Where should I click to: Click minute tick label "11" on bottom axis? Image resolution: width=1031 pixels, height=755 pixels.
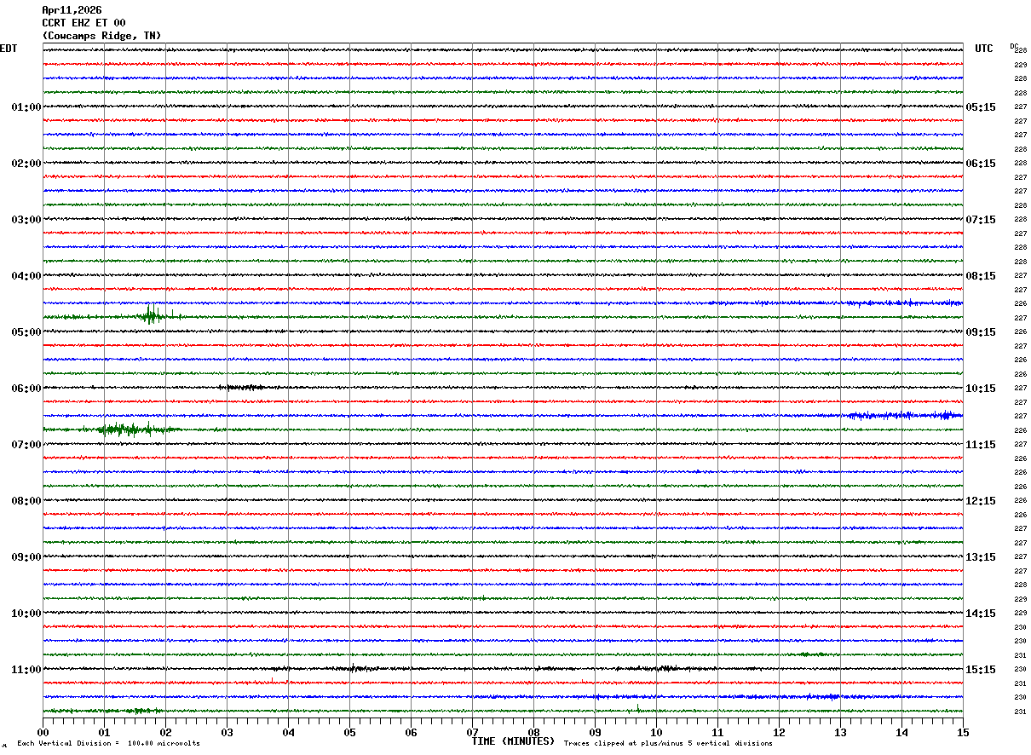pyautogui.click(x=717, y=732)
